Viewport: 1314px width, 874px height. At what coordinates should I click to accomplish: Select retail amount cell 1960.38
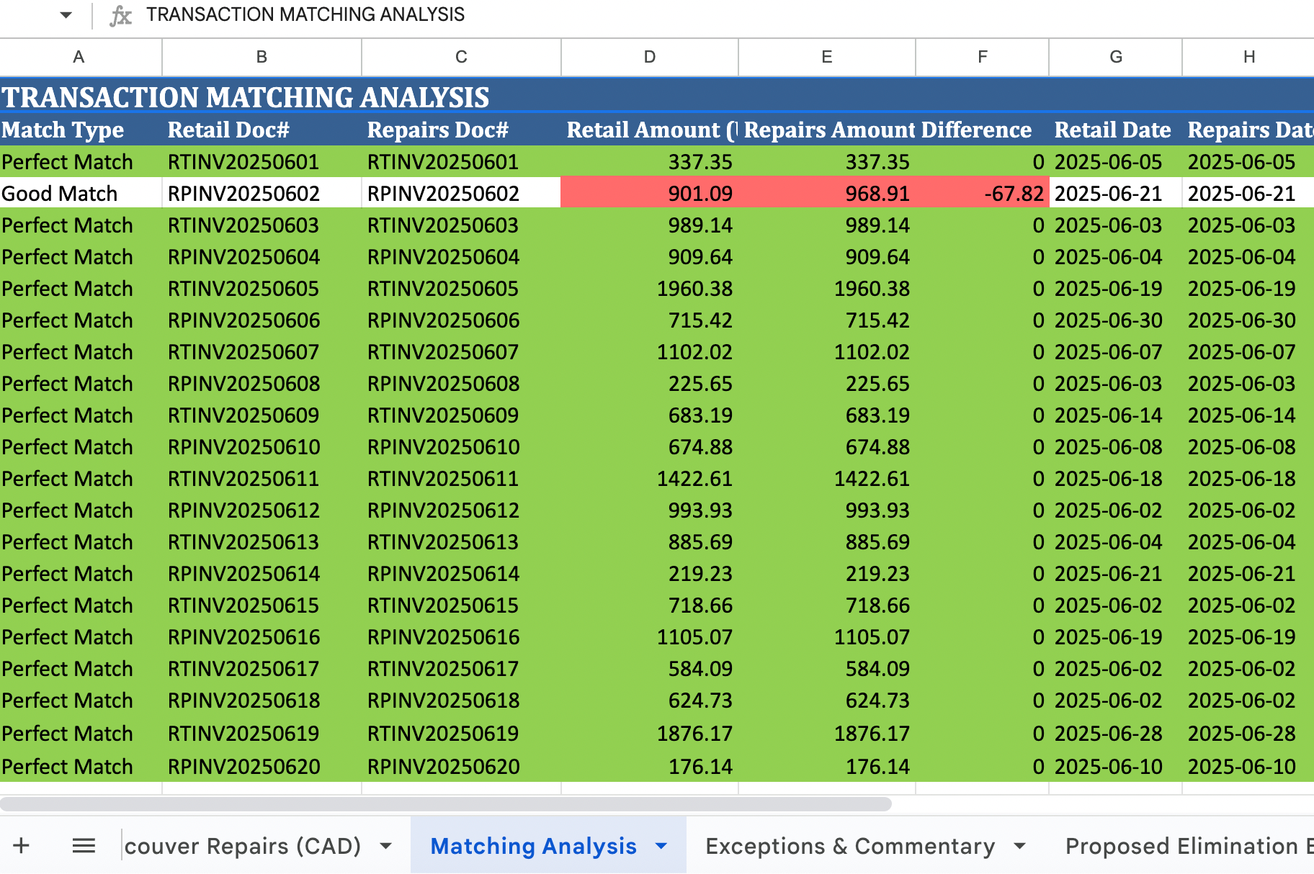point(650,288)
